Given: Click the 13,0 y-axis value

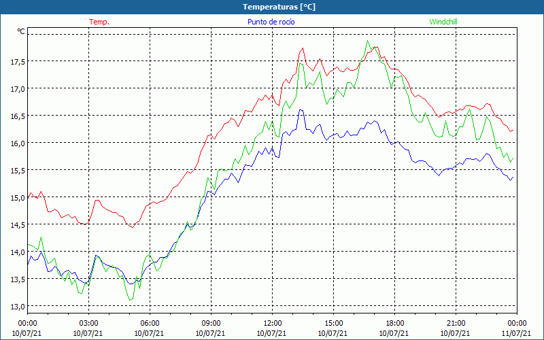Looking at the screenshot, I should coord(18,307).
